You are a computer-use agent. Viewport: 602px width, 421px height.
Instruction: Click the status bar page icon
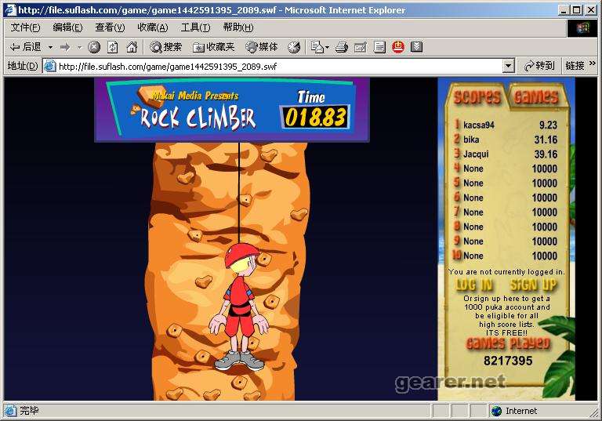10,411
